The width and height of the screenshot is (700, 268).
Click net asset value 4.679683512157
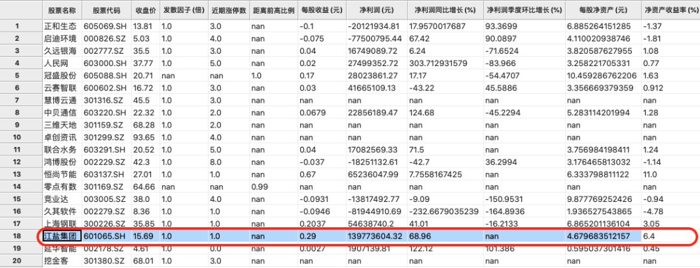coord(603,235)
